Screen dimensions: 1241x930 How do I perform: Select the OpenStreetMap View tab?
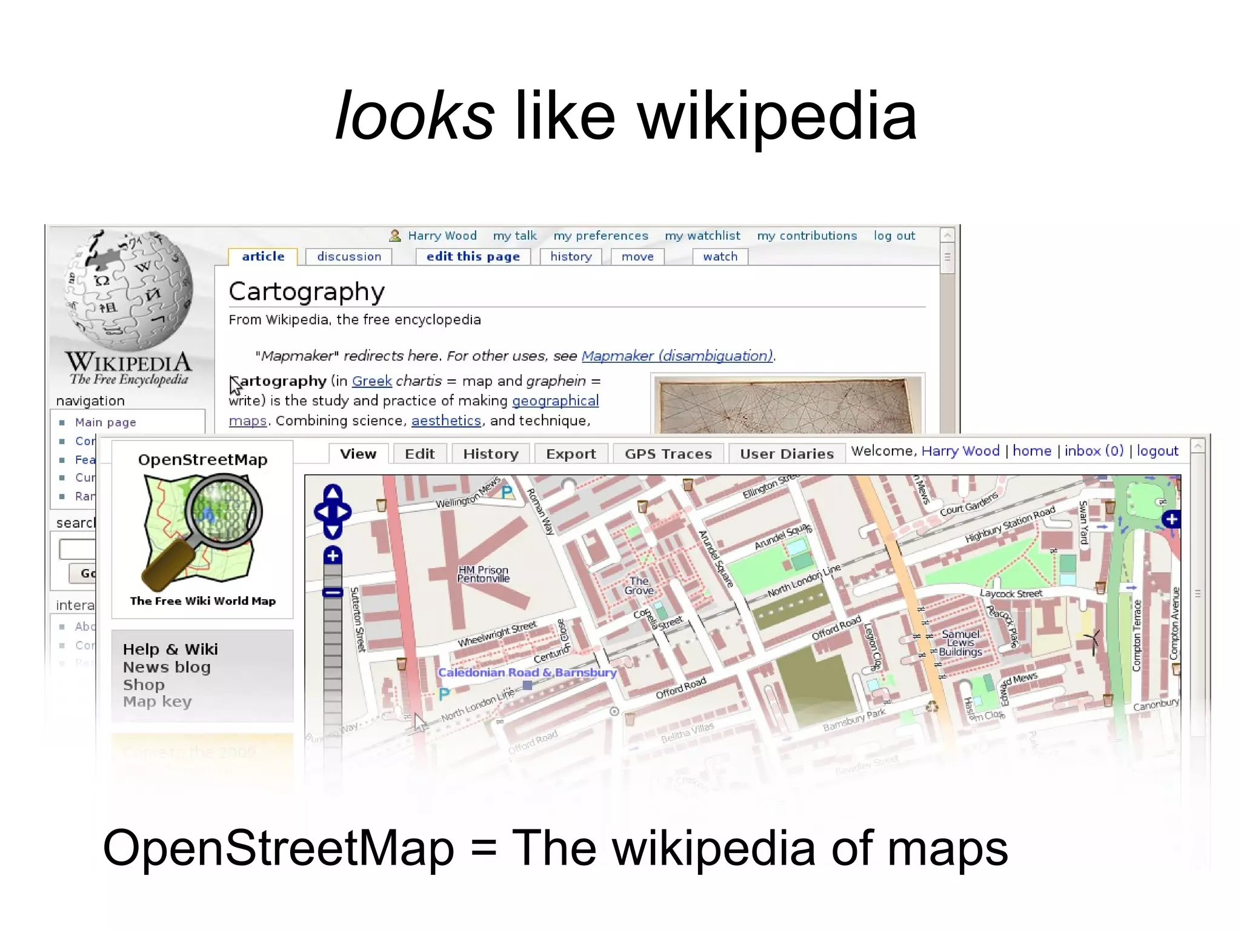pos(358,454)
